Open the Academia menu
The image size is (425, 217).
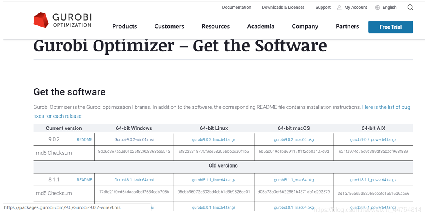pos(260,26)
